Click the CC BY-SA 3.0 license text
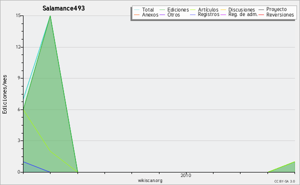Screen dimensions: 300x185 [x=284, y=181]
